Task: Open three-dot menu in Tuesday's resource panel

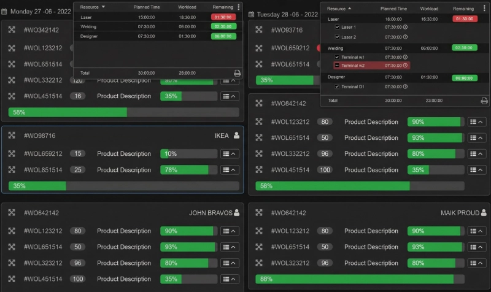Action: [484, 9]
